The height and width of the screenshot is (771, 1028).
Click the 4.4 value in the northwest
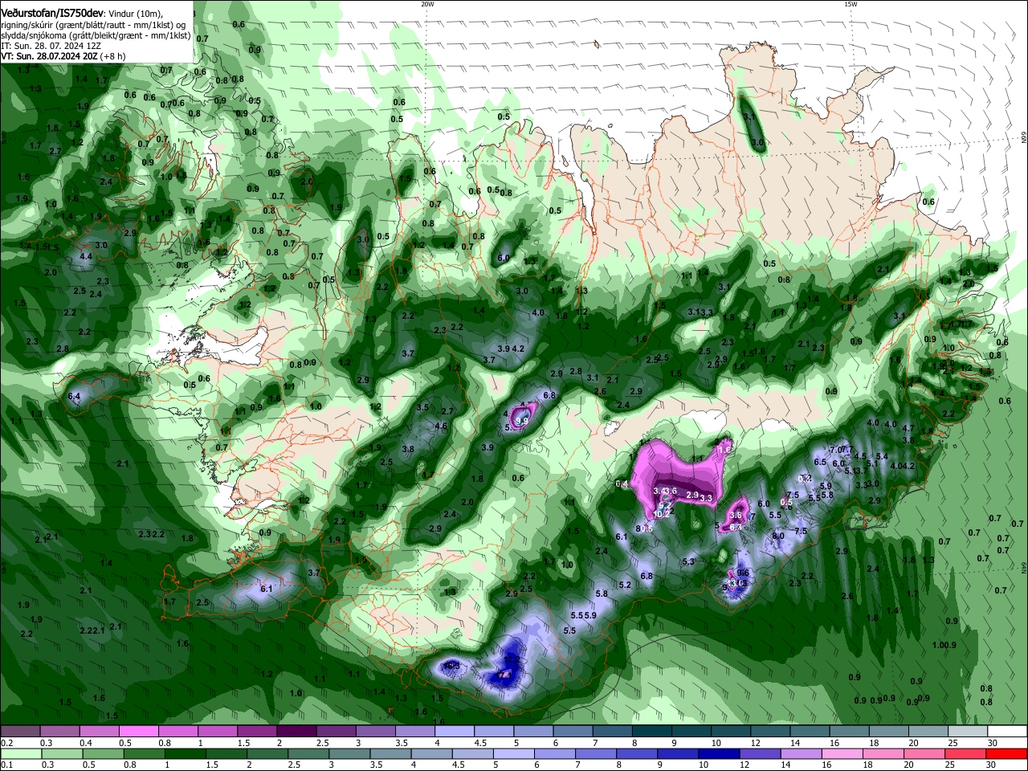point(86,257)
